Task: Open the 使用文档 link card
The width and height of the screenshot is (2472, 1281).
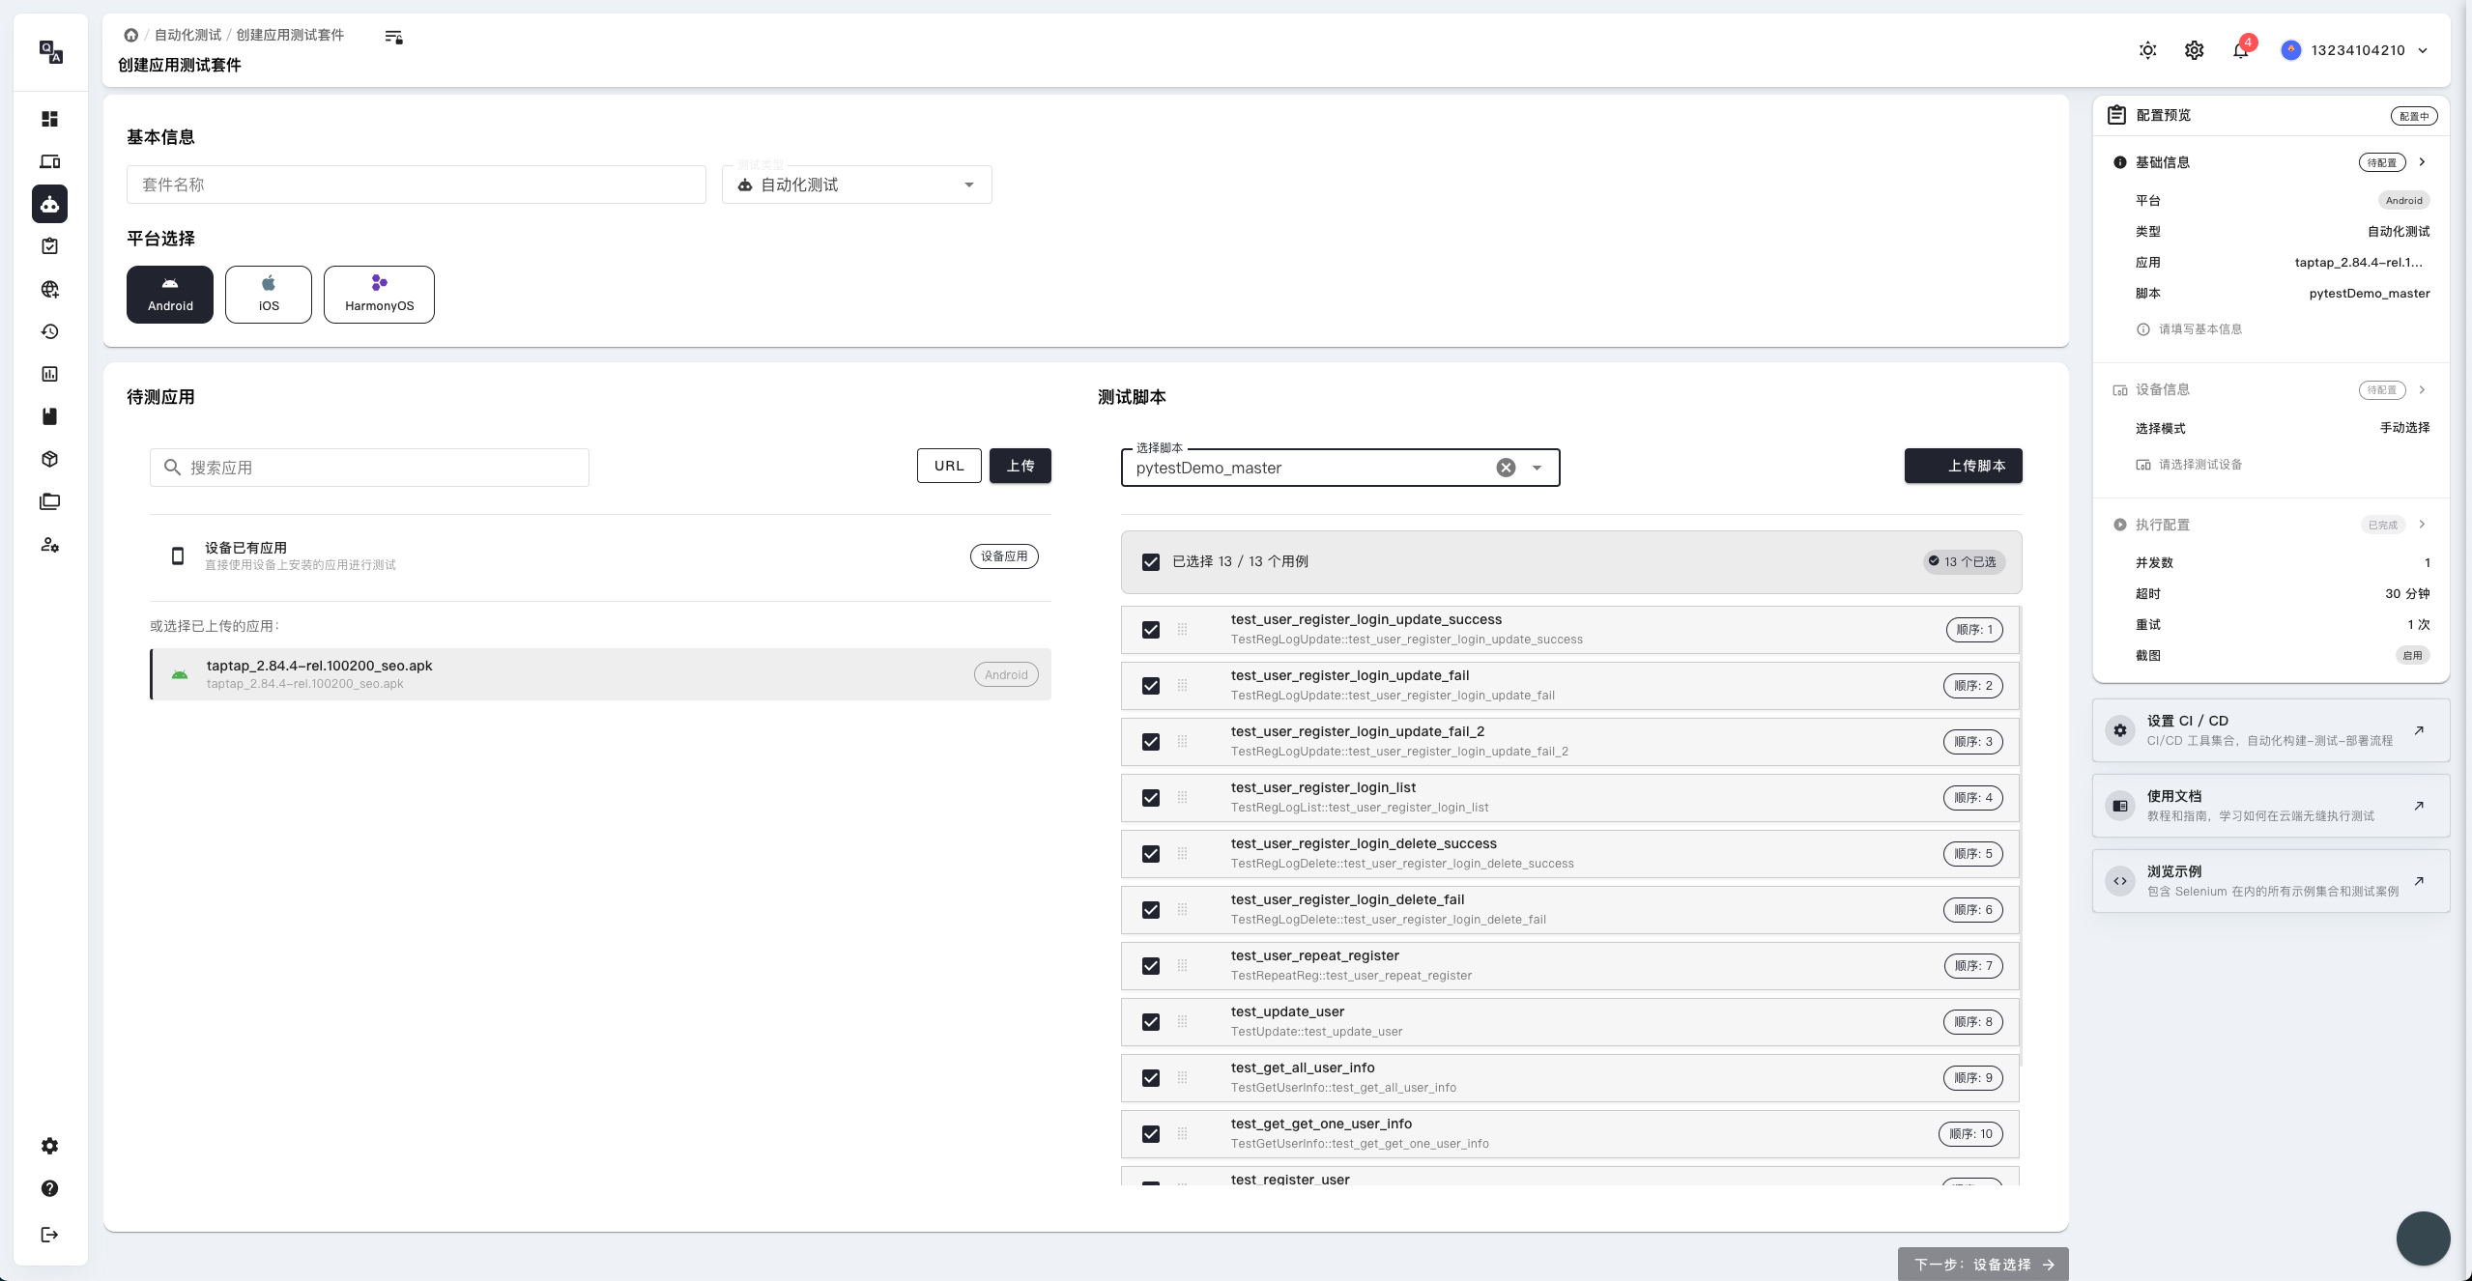Action: (2270, 806)
